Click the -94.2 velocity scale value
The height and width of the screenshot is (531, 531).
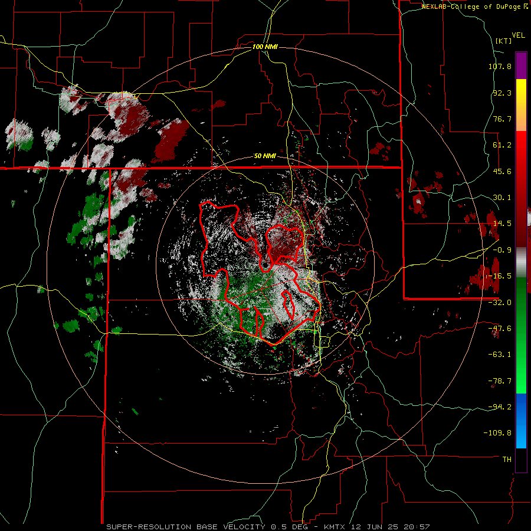[x=500, y=407]
